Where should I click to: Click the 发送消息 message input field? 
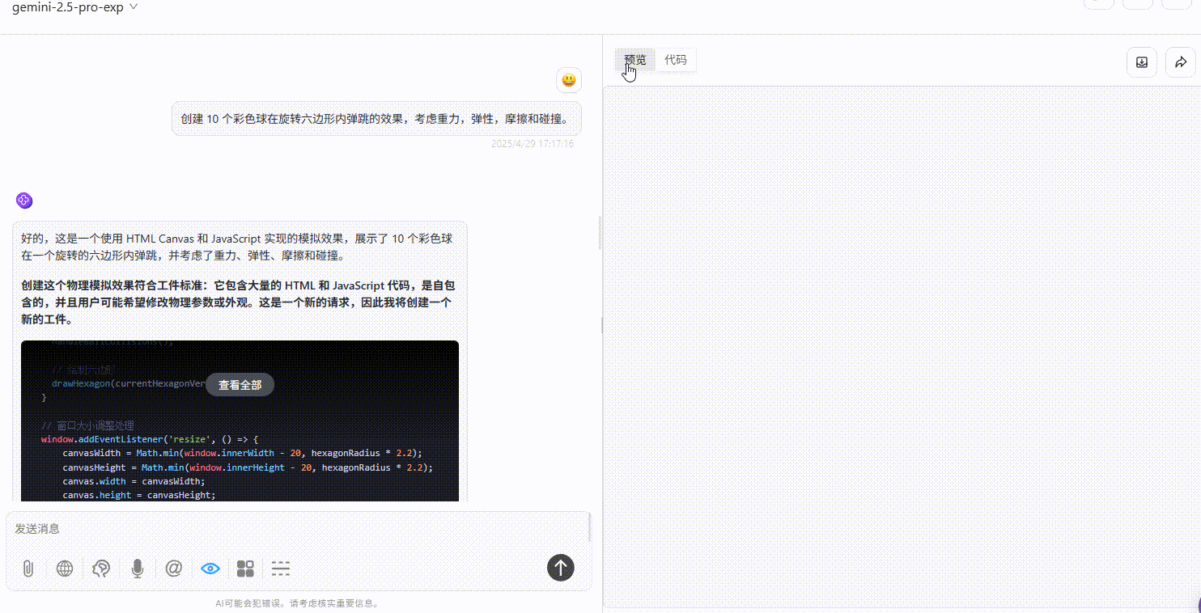click(291, 529)
